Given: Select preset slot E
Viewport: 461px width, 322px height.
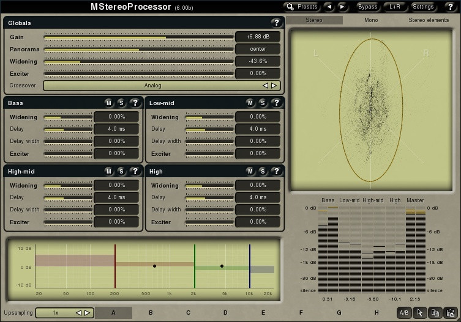Looking at the screenshot, I should tap(263, 313).
